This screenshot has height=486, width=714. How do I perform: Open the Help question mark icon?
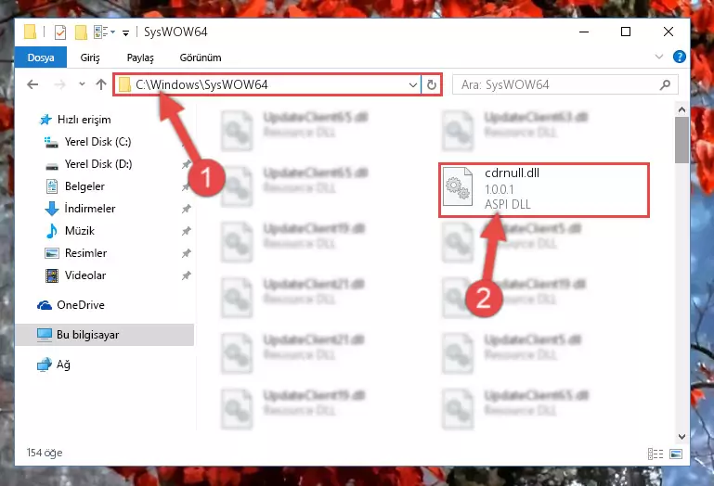point(680,57)
